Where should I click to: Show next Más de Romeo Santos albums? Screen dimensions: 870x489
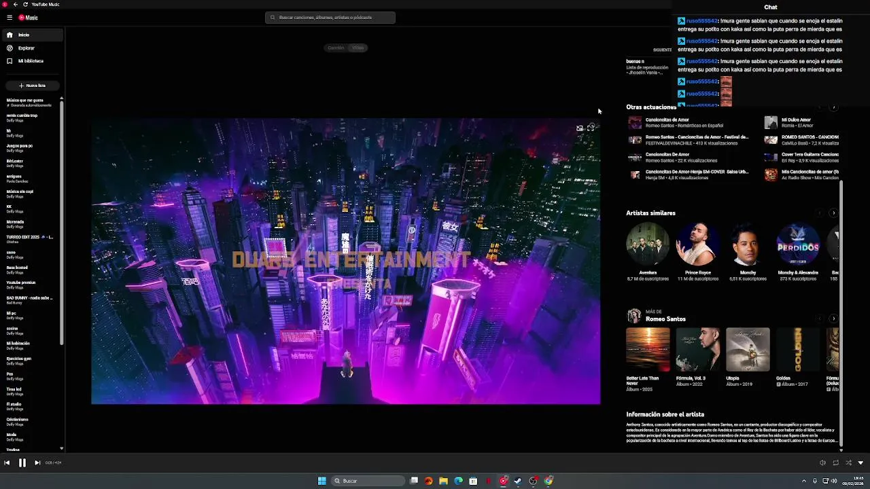coord(834,319)
